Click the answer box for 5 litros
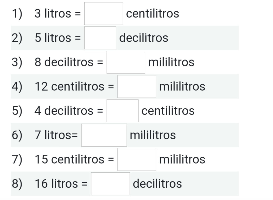The height and width of the screenshot is (200, 273). pos(100,38)
